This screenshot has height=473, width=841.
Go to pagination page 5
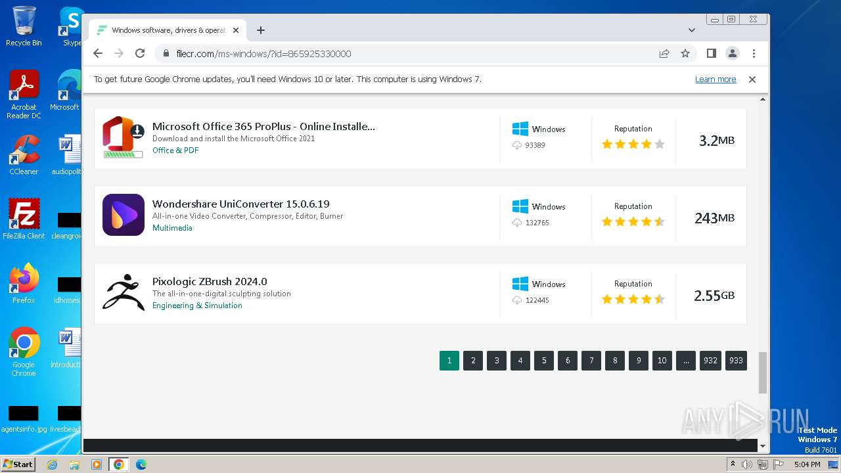click(x=544, y=361)
